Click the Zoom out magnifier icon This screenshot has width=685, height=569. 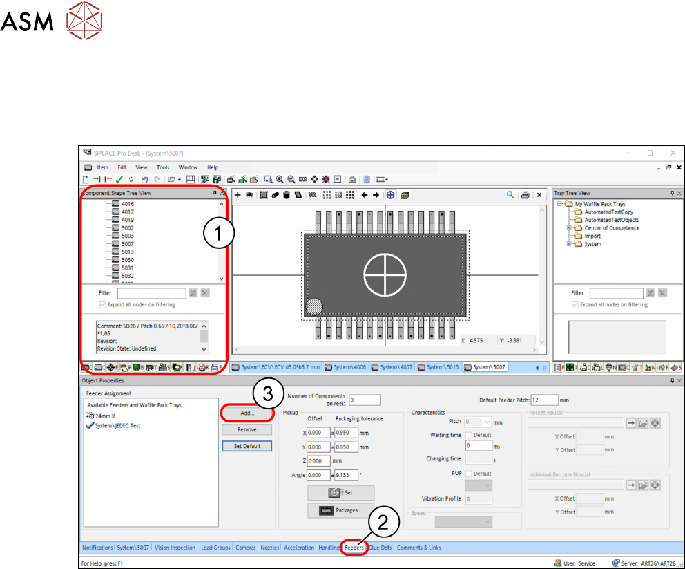point(291,179)
